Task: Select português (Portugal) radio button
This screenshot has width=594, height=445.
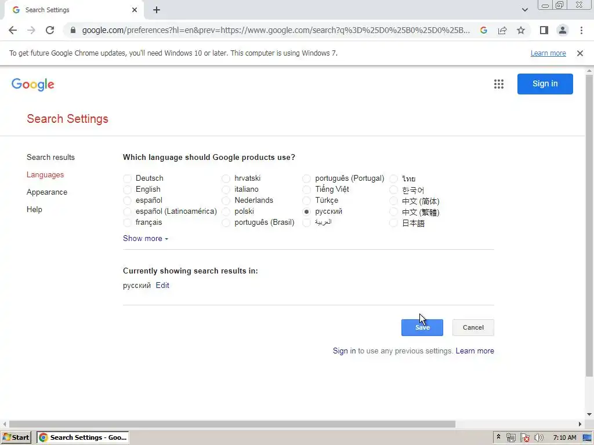Action: [x=306, y=178]
